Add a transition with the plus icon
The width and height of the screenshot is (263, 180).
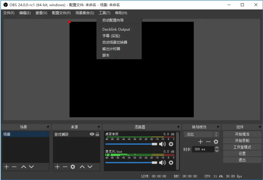coord(201,142)
